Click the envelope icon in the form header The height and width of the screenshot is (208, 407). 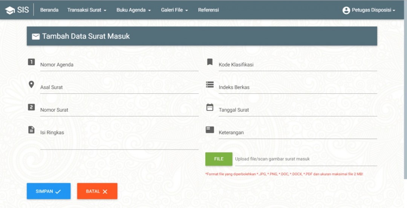[x=36, y=37]
